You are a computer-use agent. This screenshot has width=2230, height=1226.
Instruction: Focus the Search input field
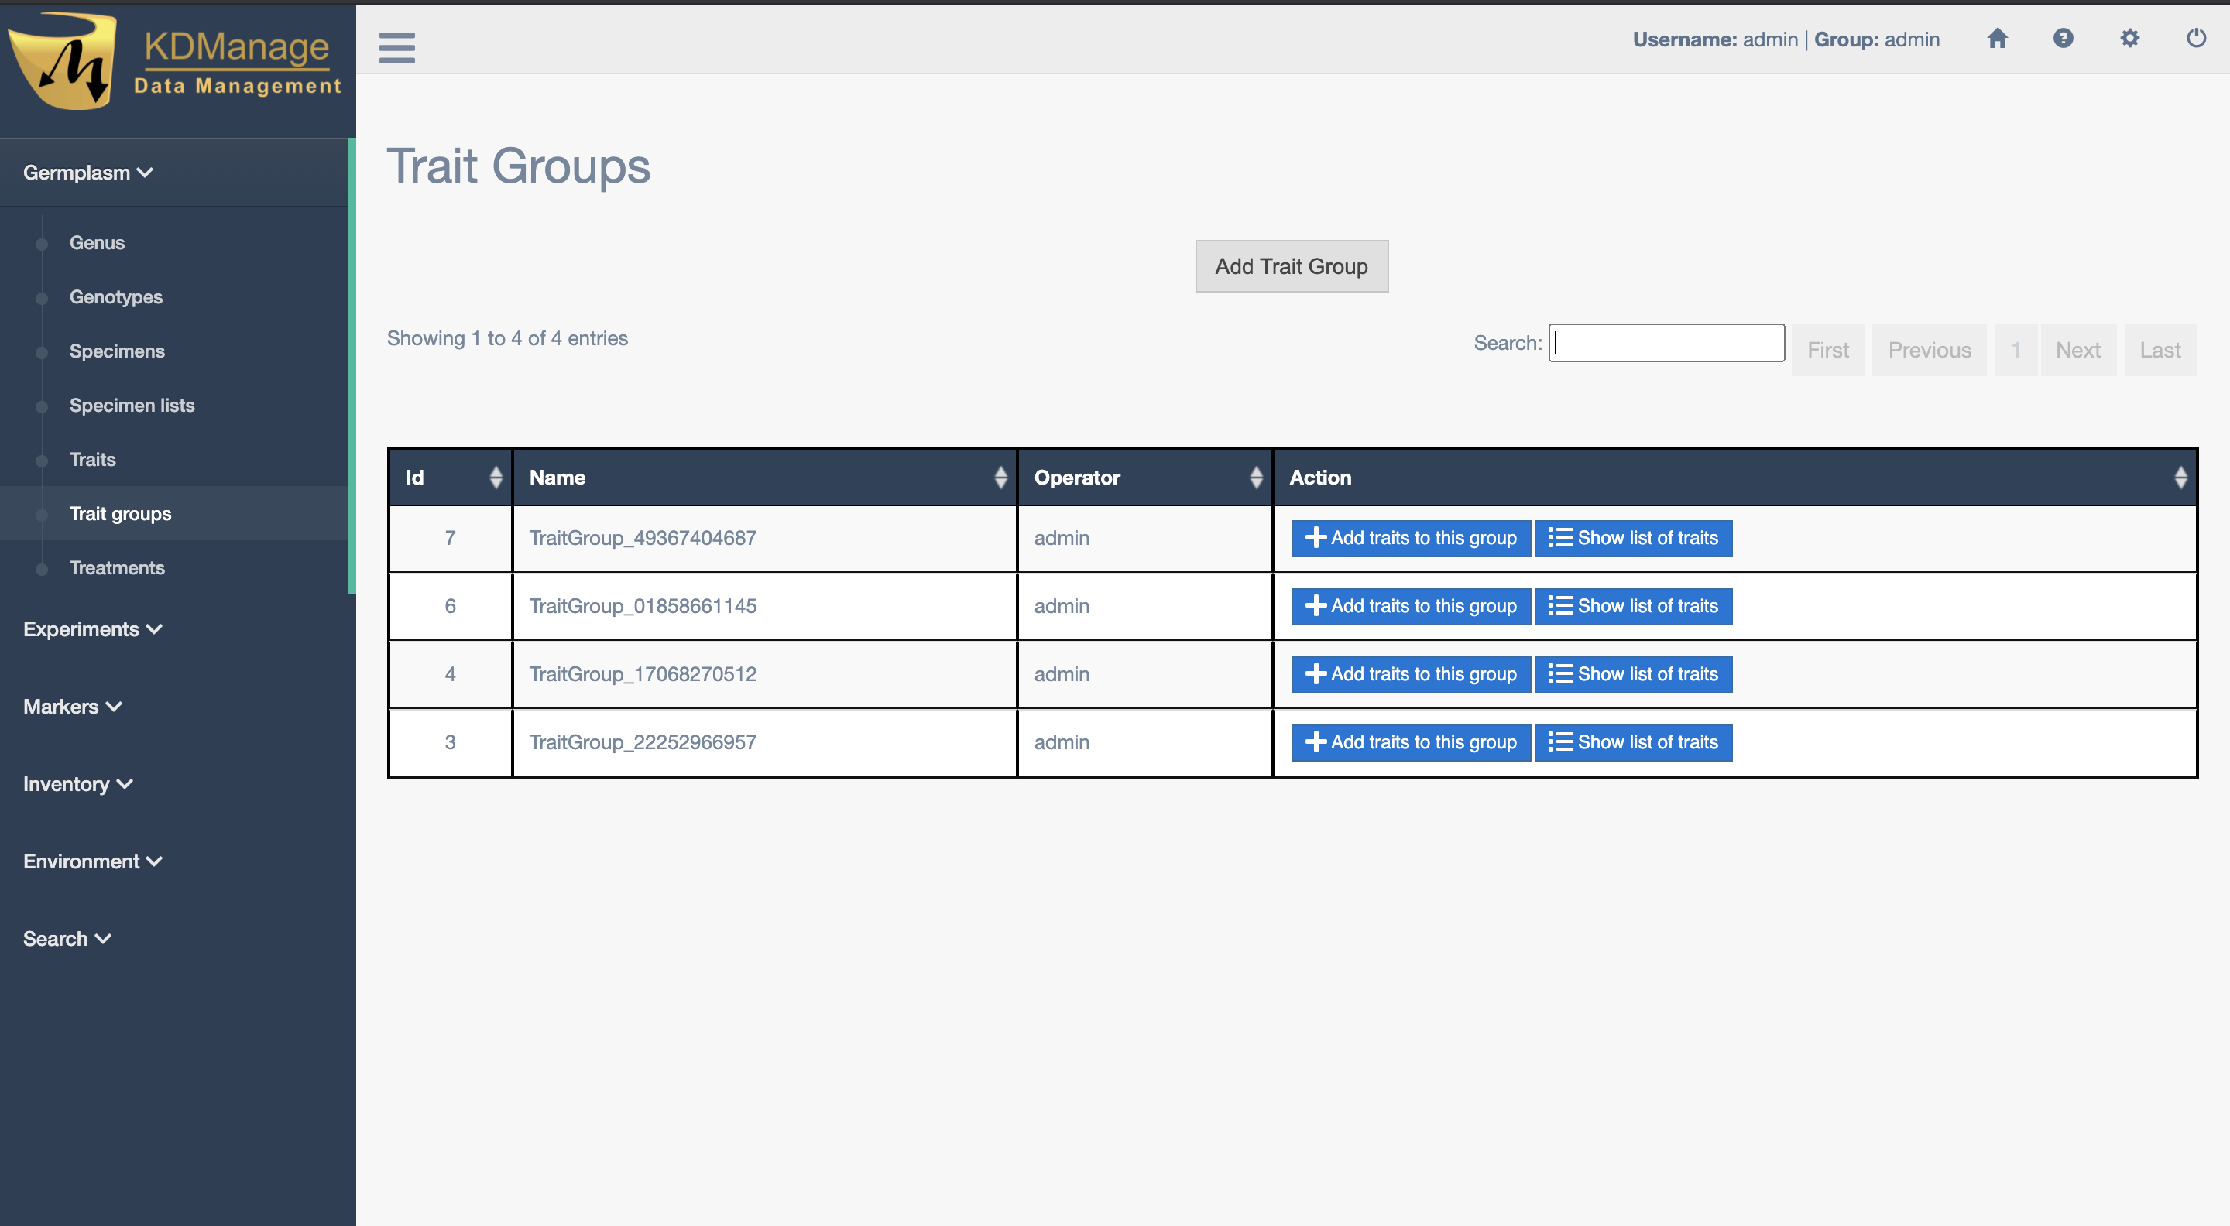pos(1666,344)
